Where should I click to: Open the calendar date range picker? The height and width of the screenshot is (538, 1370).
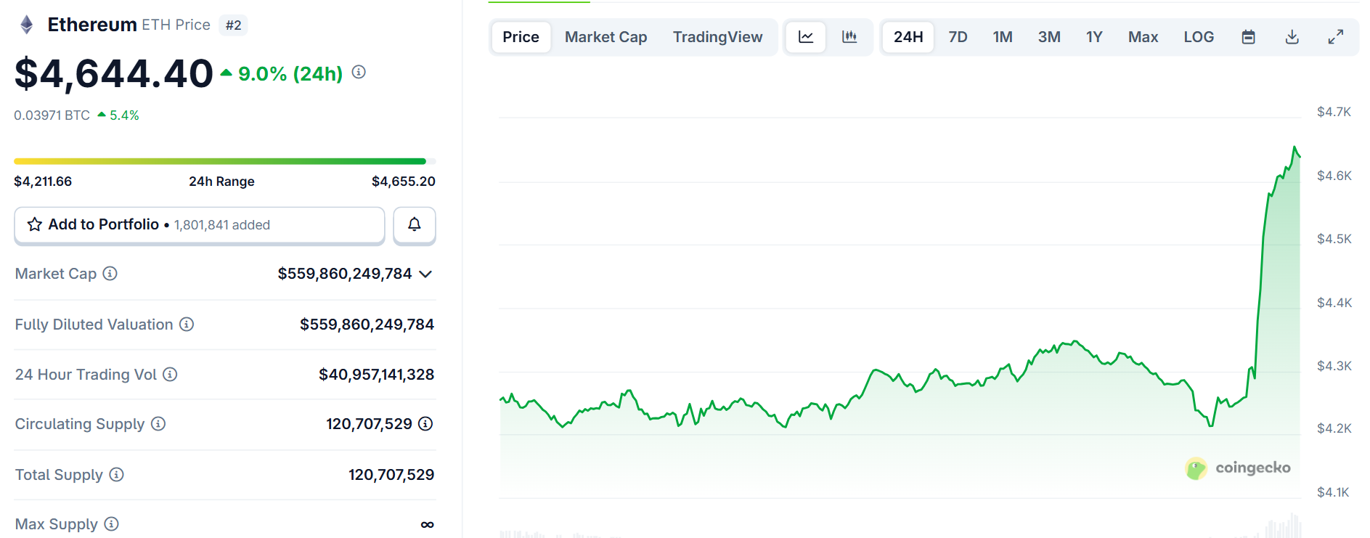(x=1248, y=37)
